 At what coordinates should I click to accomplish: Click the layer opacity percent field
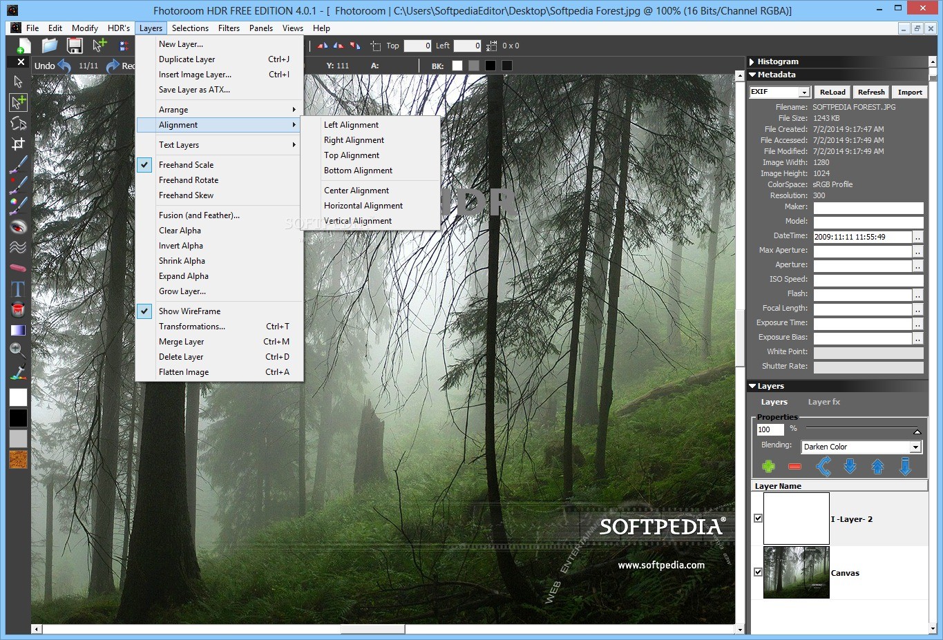(770, 429)
